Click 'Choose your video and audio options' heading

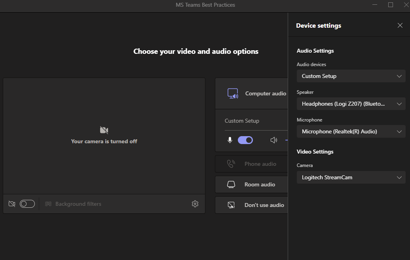coord(196,51)
